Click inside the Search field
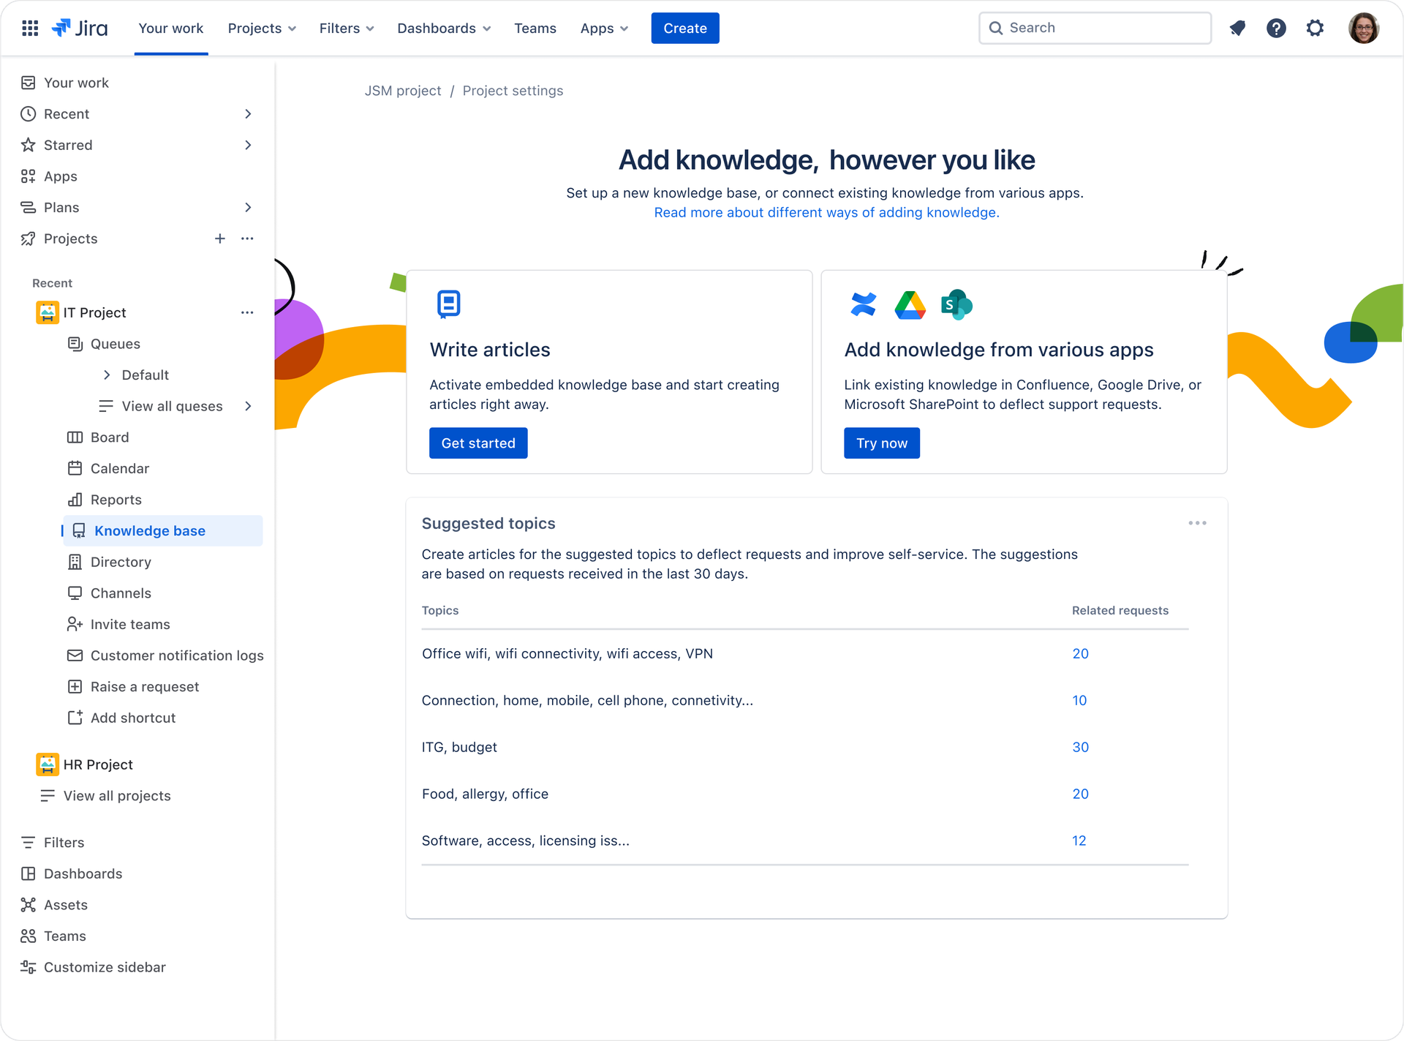Image resolution: width=1404 pixels, height=1041 pixels. click(x=1095, y=29)
